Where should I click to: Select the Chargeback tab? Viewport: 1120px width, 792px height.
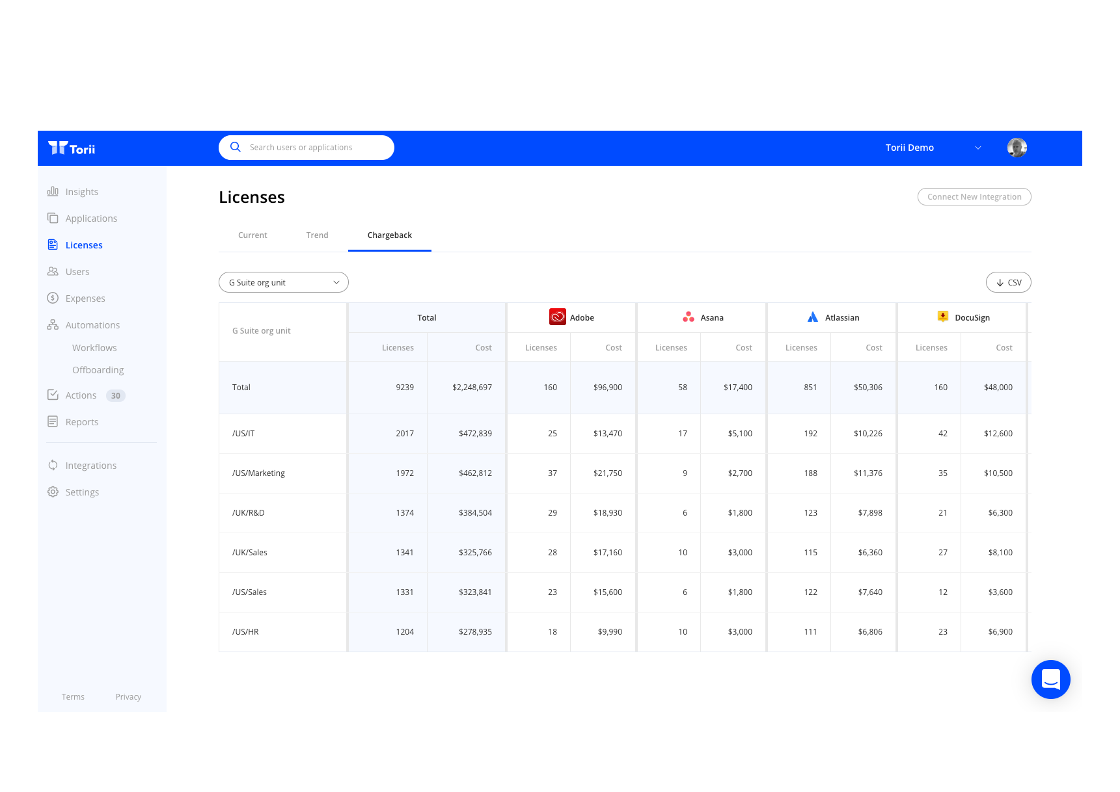click(x=390, y=235)
